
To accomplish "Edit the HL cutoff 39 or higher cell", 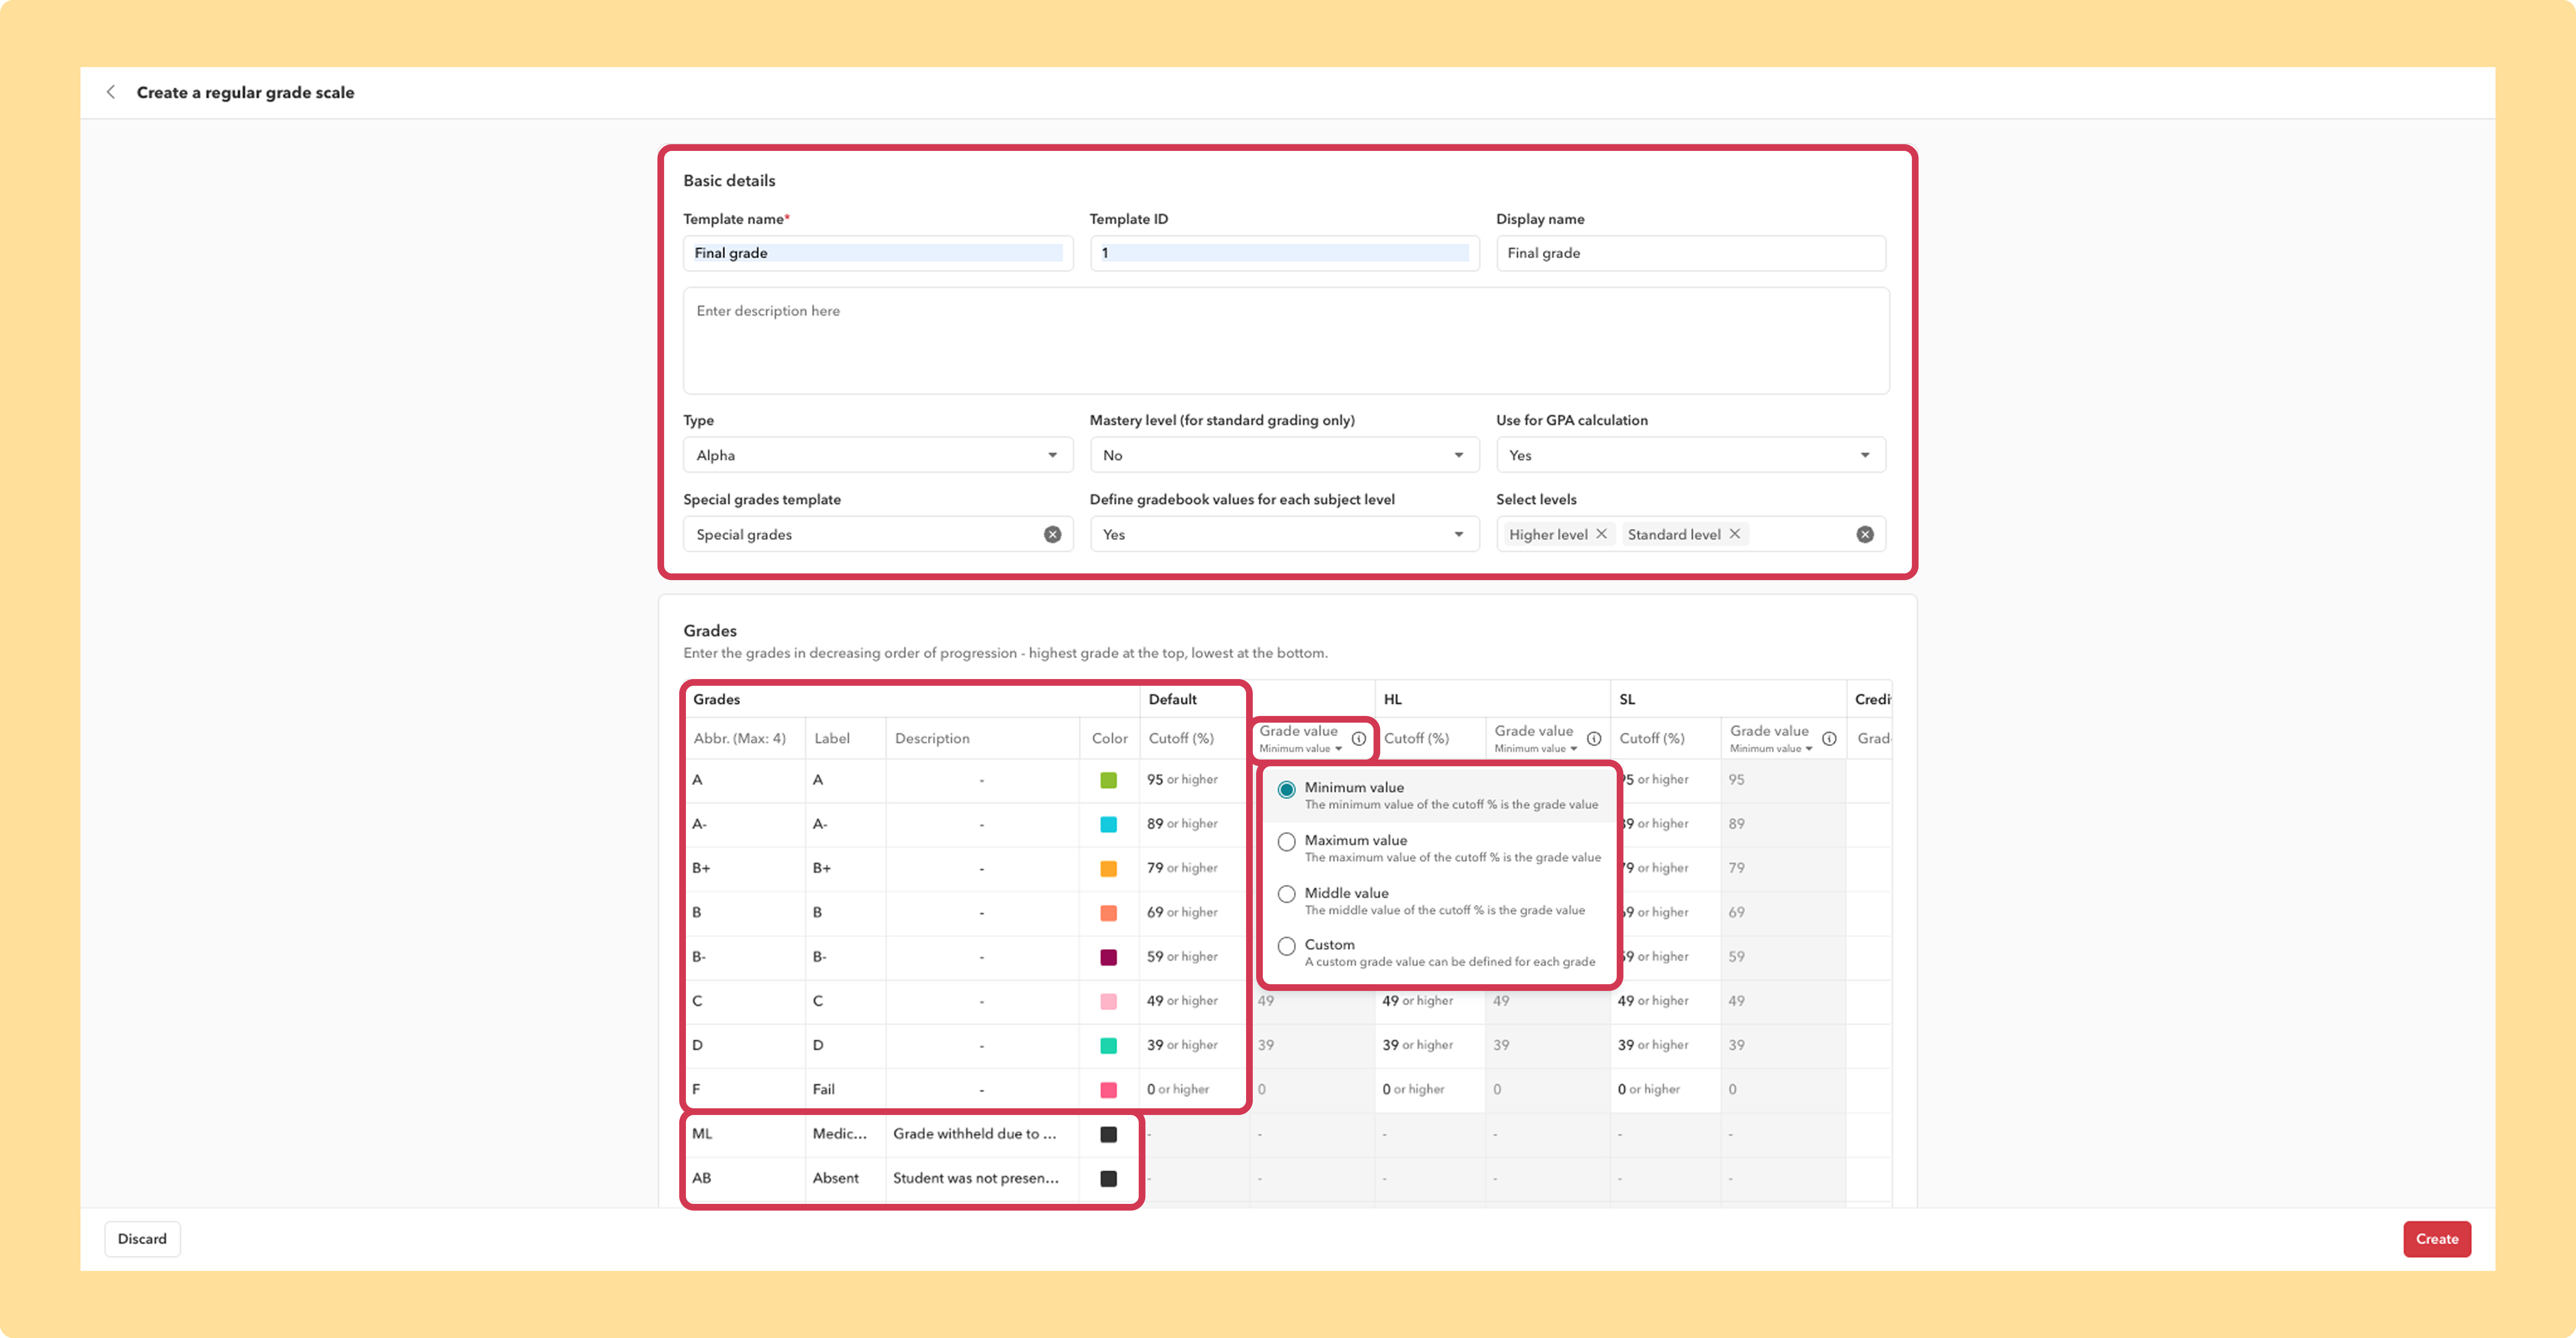I will click(x=1430, y=1045).
